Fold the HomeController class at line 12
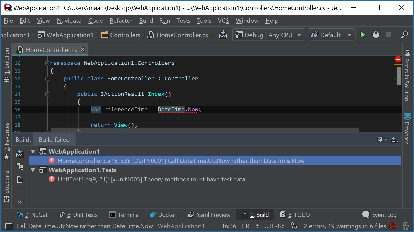Image resolution: width=414 pixels, height=232 pixels. click(47, 79)
